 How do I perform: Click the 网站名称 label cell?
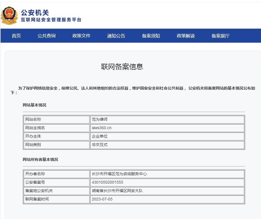[57, 120]
